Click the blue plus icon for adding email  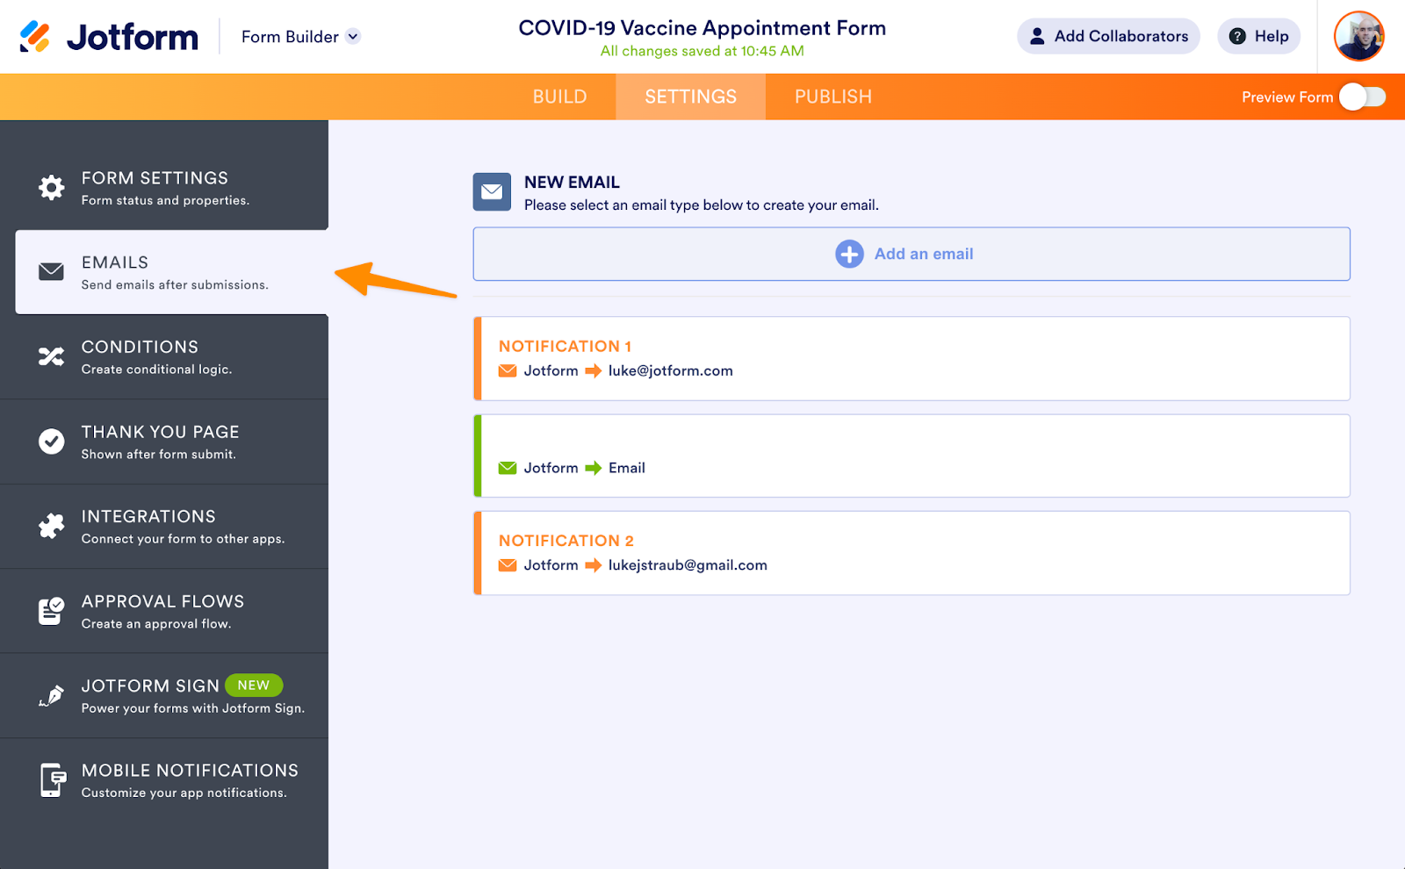coord(849,255)
